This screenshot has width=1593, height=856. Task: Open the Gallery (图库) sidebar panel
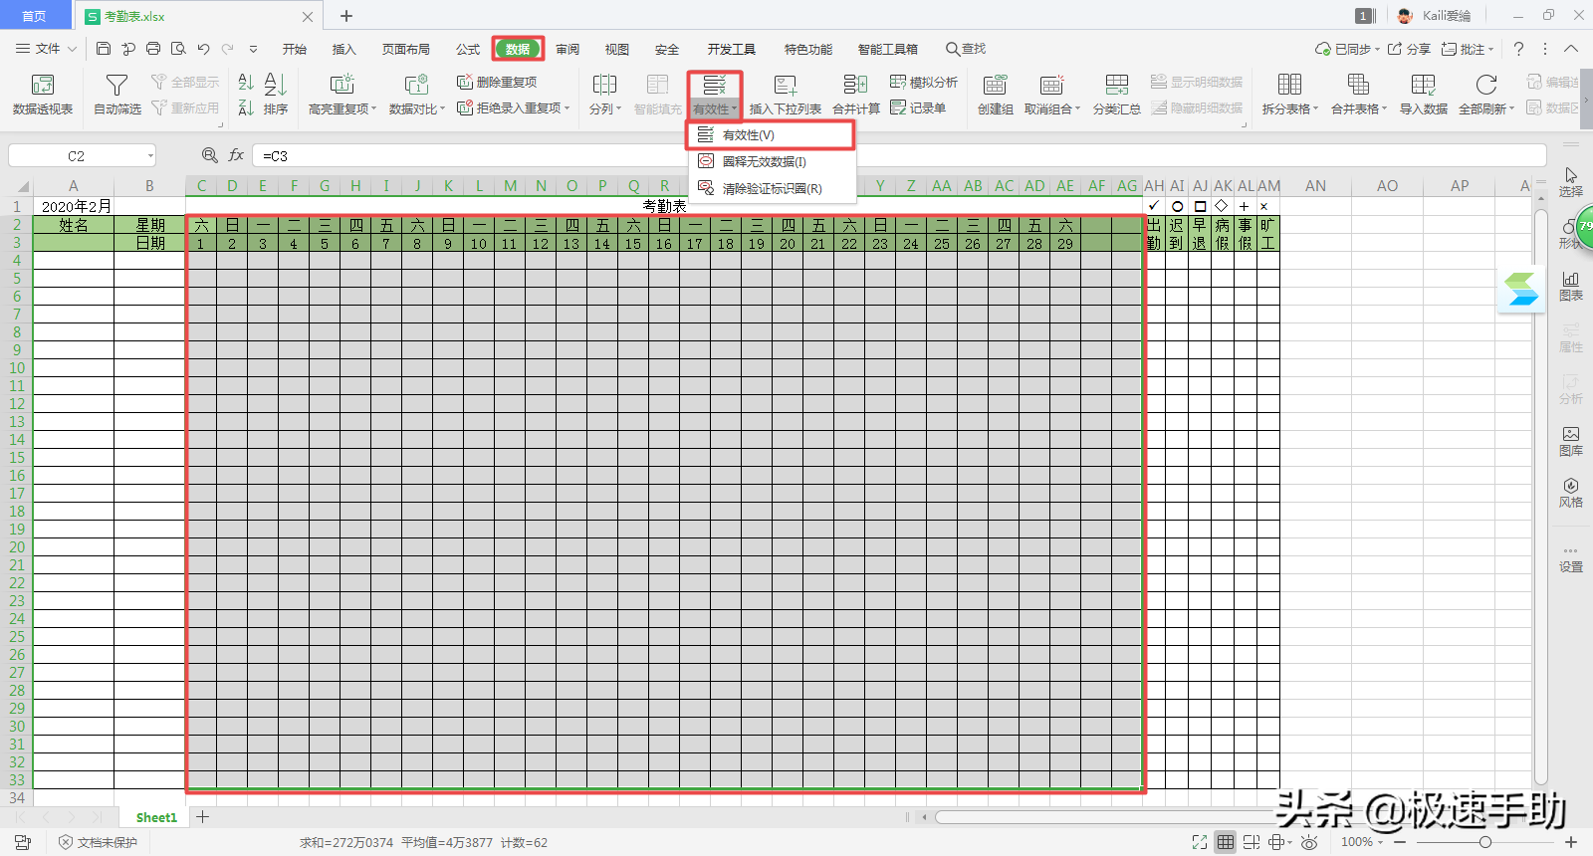(1571, 441)
